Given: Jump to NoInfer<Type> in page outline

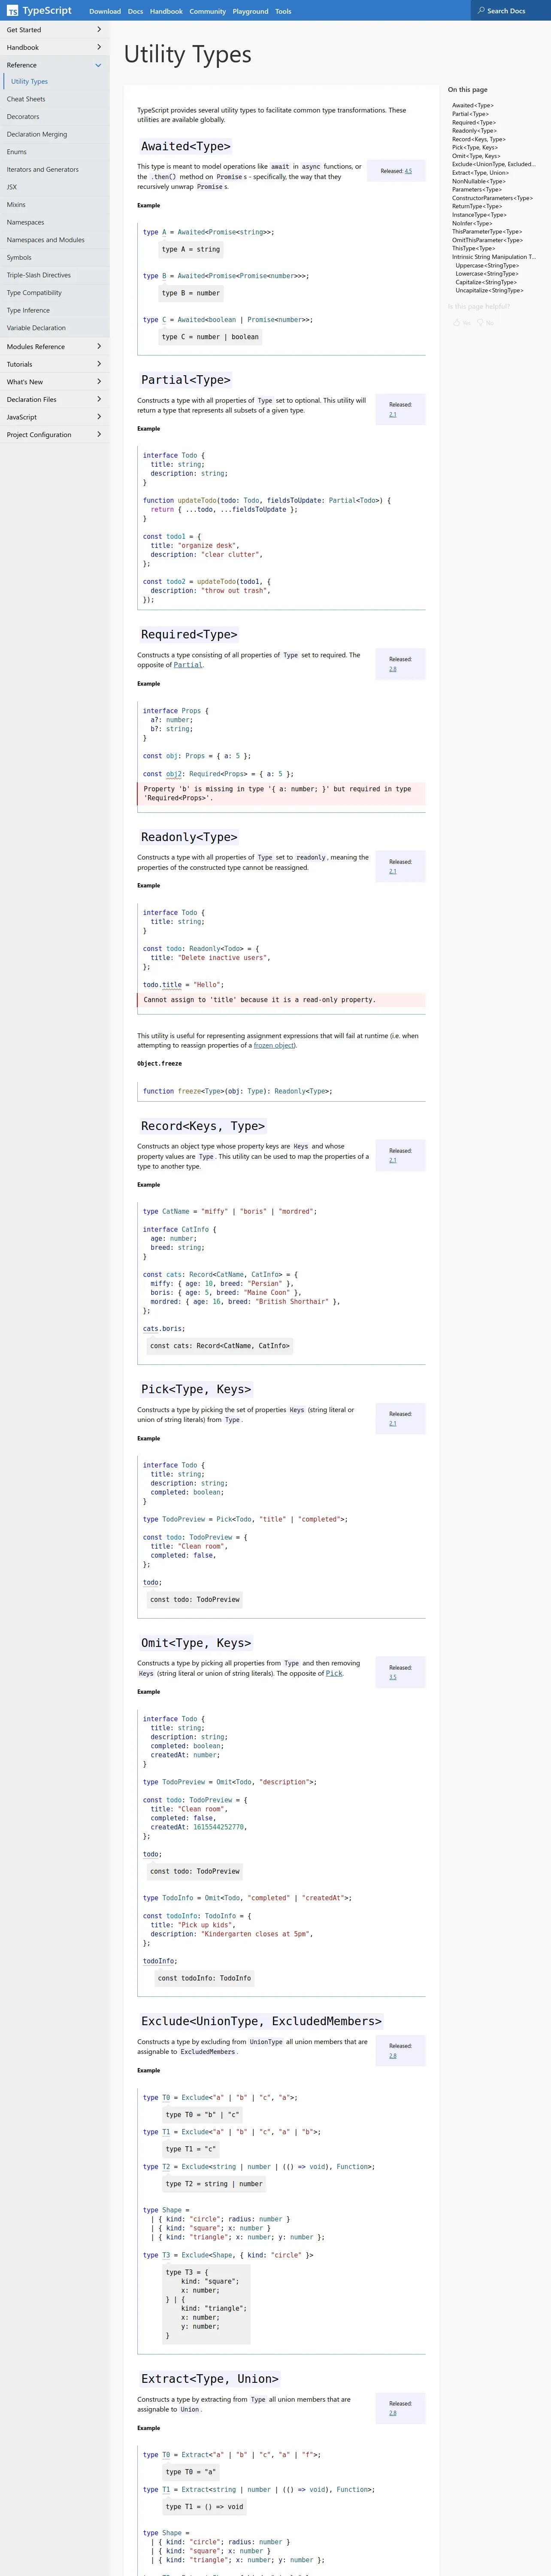Looking at the screenshot, I should coord(472,223).
